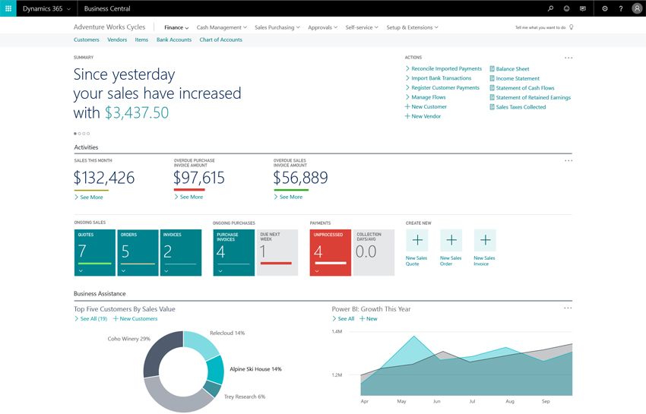Open the user profile avatar

pyautogui.click(x=637, y=8)
